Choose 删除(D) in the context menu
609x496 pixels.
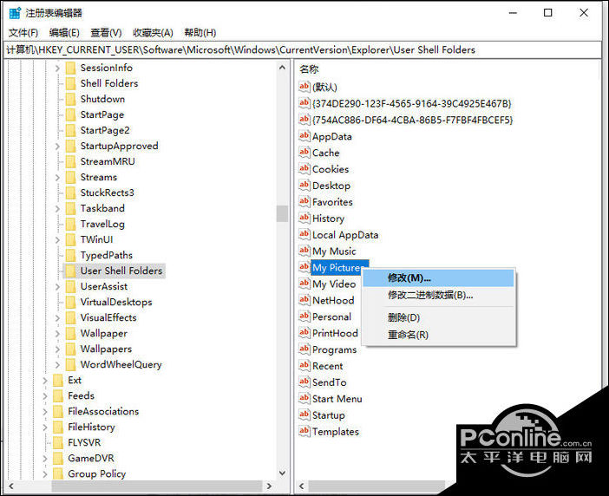pos(438,317)
